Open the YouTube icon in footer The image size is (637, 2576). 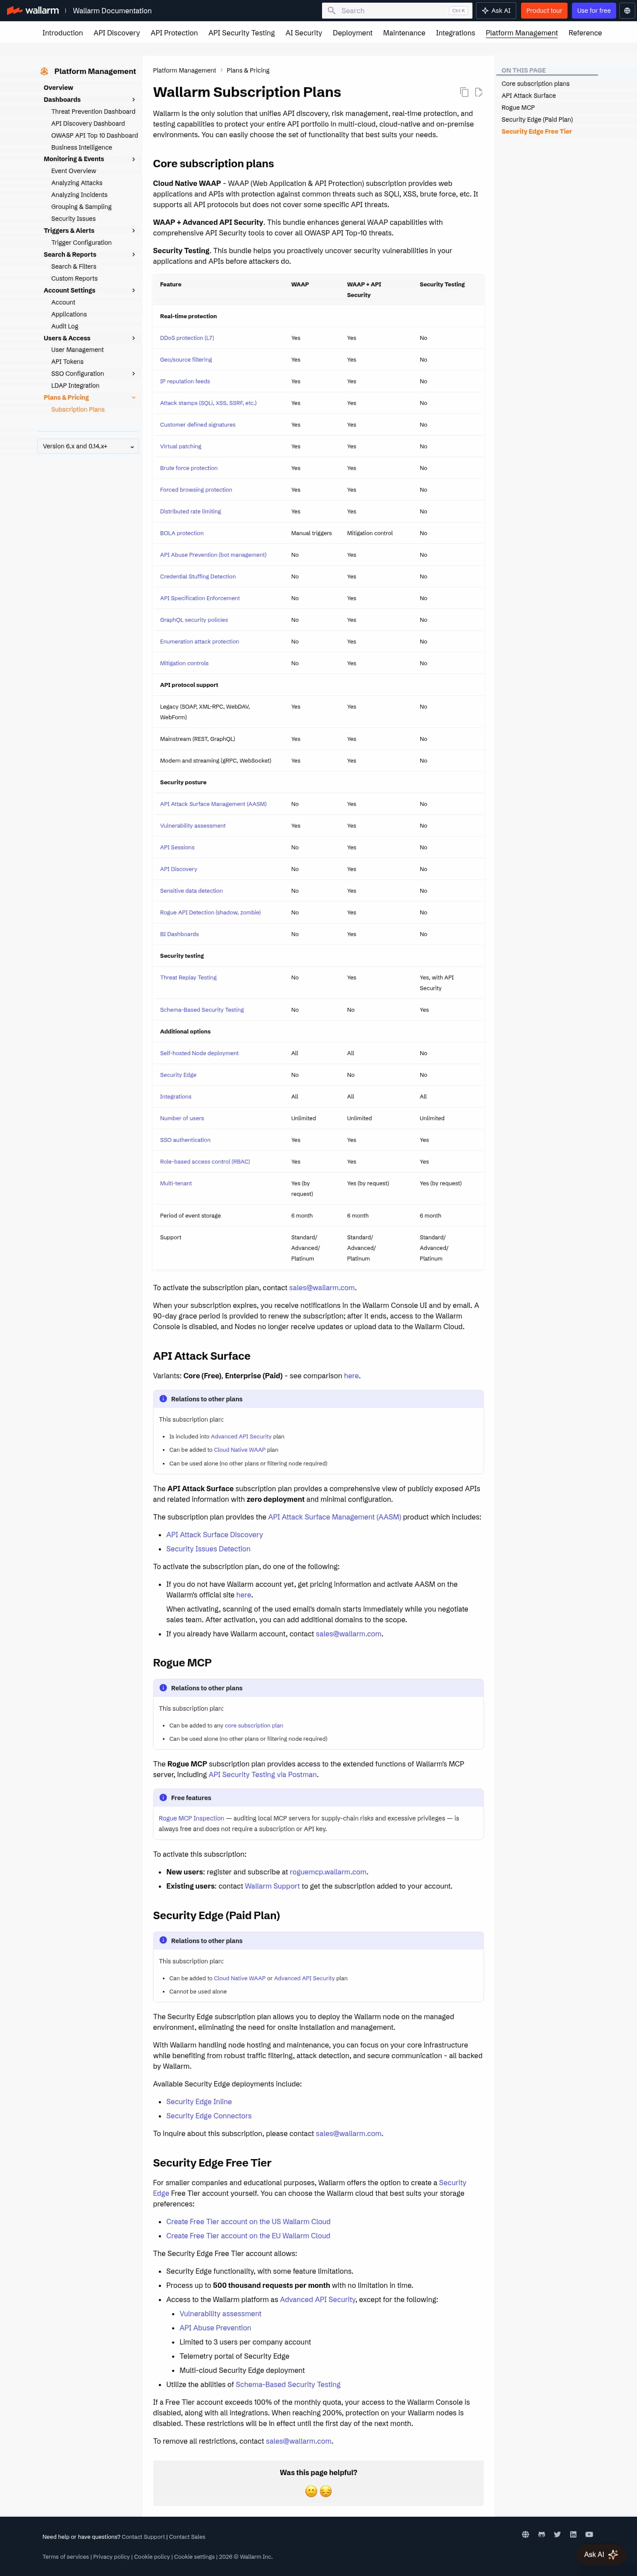pos(589,2534)
